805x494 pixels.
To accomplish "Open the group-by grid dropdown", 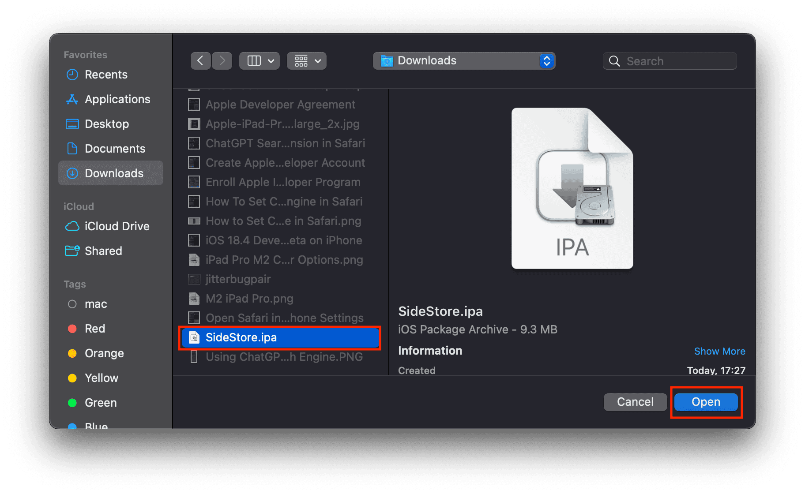I will click(x=307, y=61).
